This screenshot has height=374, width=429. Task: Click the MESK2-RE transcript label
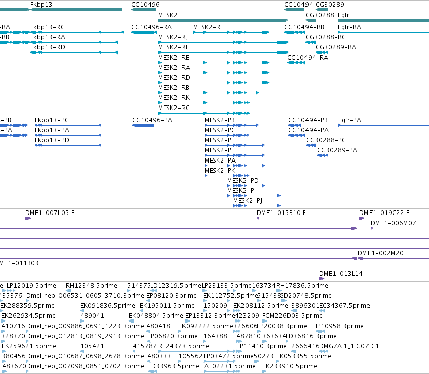(174, 58)
